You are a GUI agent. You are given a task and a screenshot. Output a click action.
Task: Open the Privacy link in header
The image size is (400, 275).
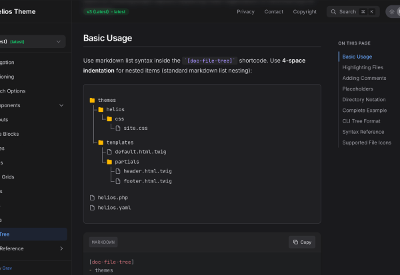245,12
